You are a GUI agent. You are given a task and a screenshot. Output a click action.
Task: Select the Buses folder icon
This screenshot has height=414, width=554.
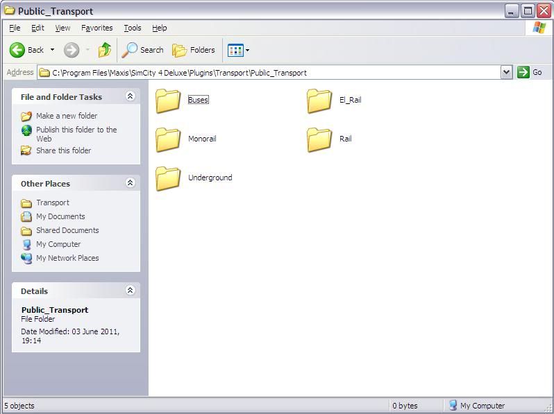[x=168, y=101]
